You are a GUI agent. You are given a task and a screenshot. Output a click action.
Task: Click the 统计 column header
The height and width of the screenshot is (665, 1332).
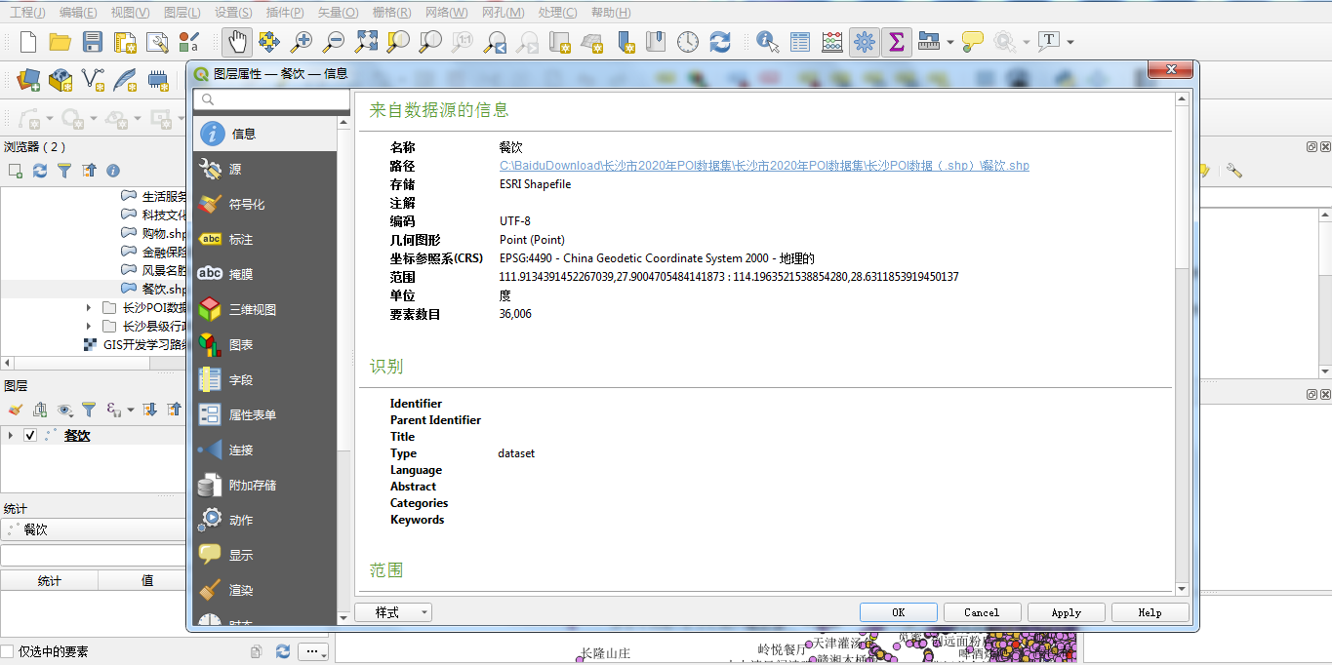pos(49,580)
